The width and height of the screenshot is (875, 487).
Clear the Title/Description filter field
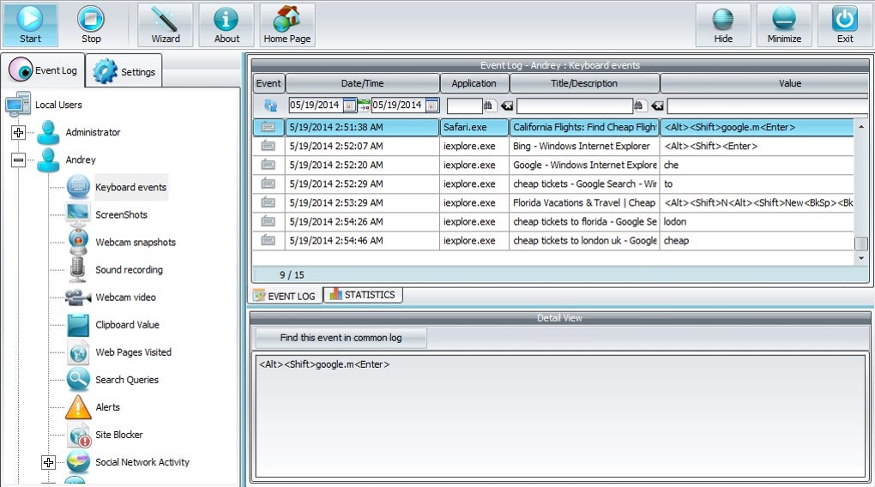657,105
